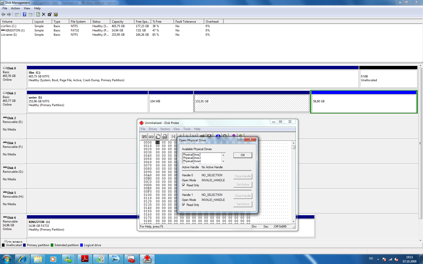Click the copy pages icon in Disk Probe
423x264 pixels.
(x=158, y=137)
